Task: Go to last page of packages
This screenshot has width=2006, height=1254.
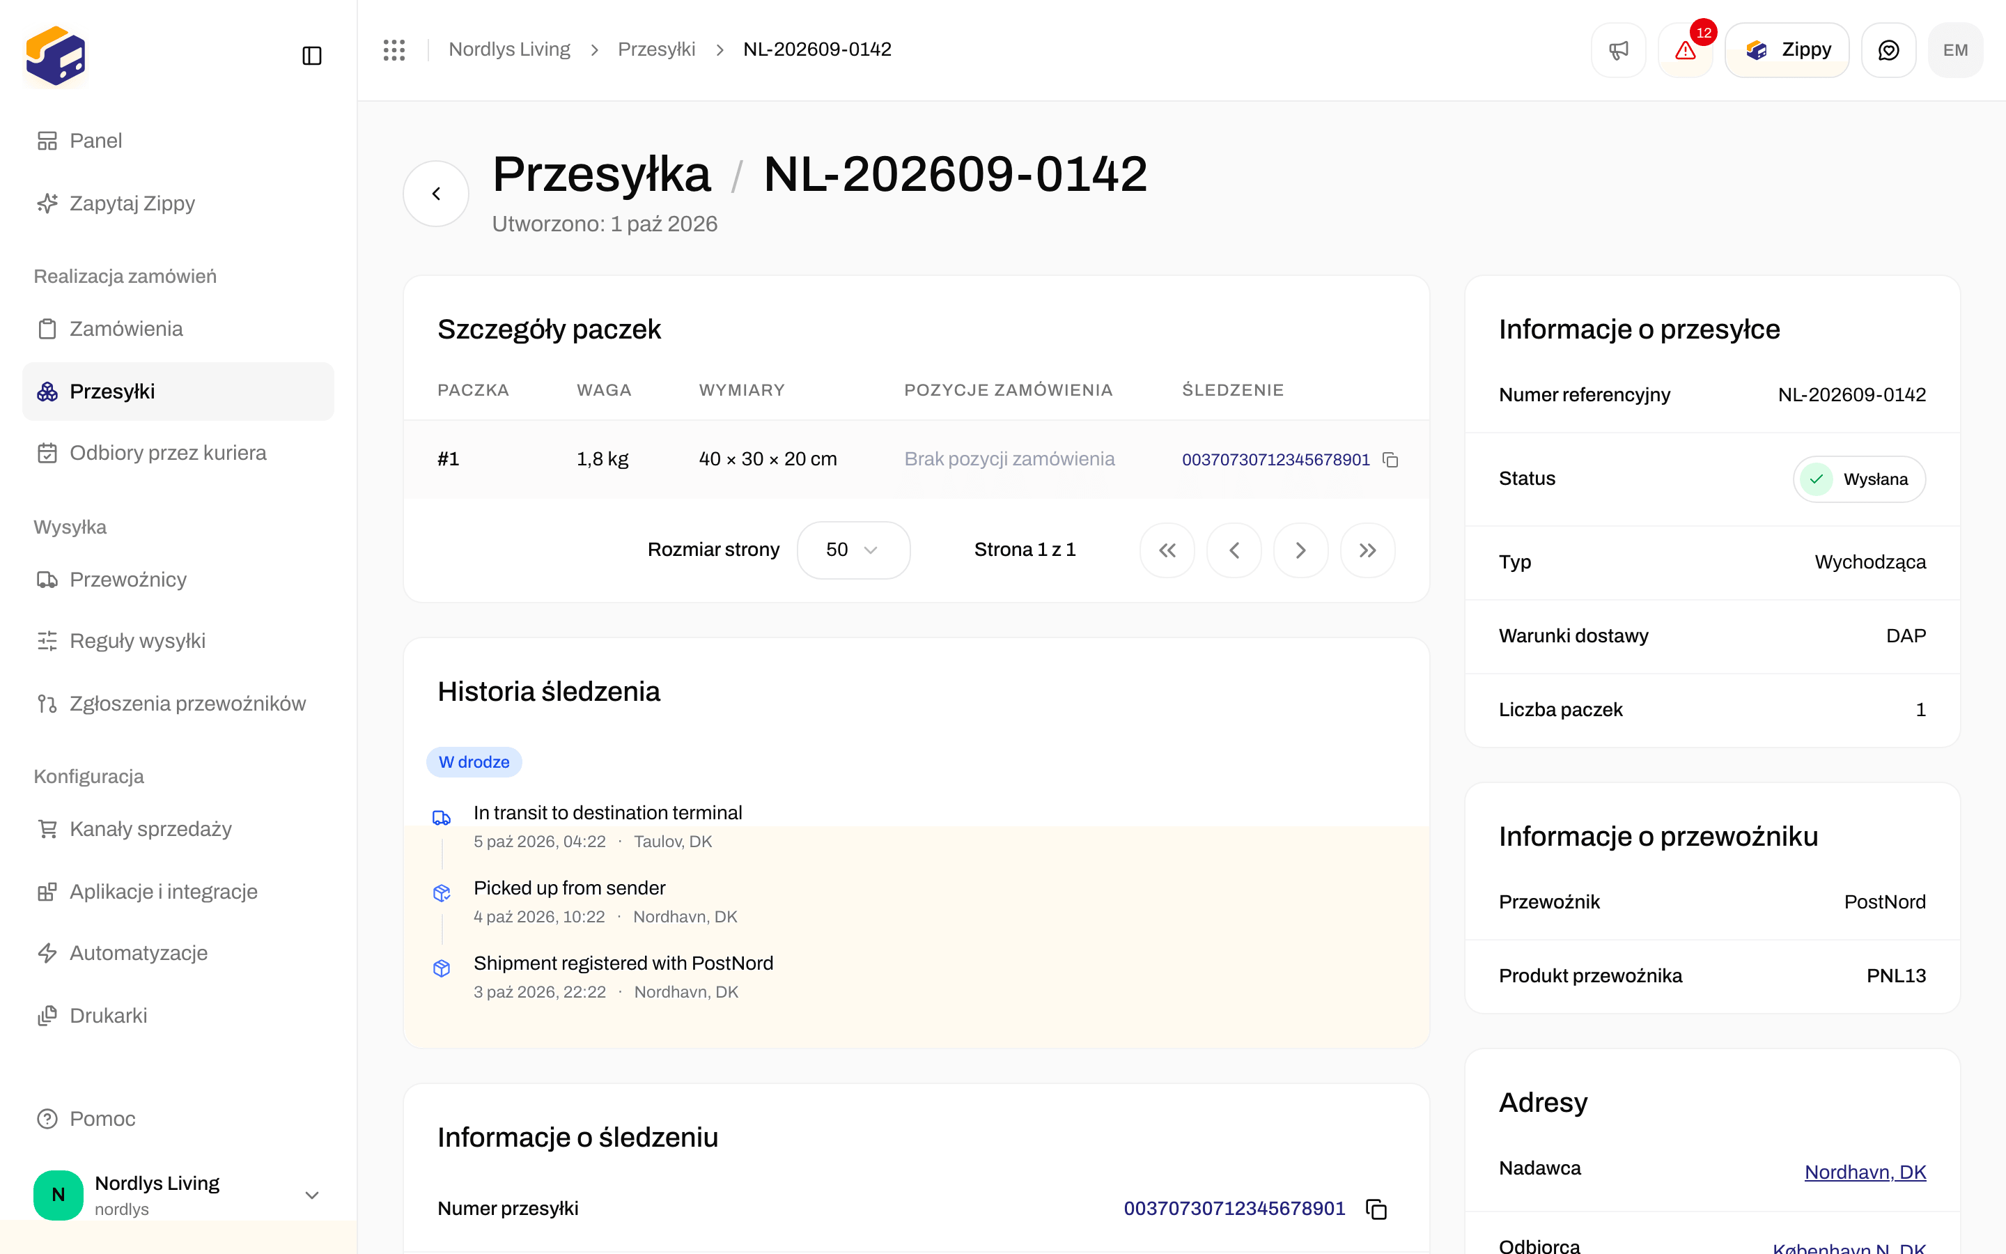Action: click(x=1368, y=550)
